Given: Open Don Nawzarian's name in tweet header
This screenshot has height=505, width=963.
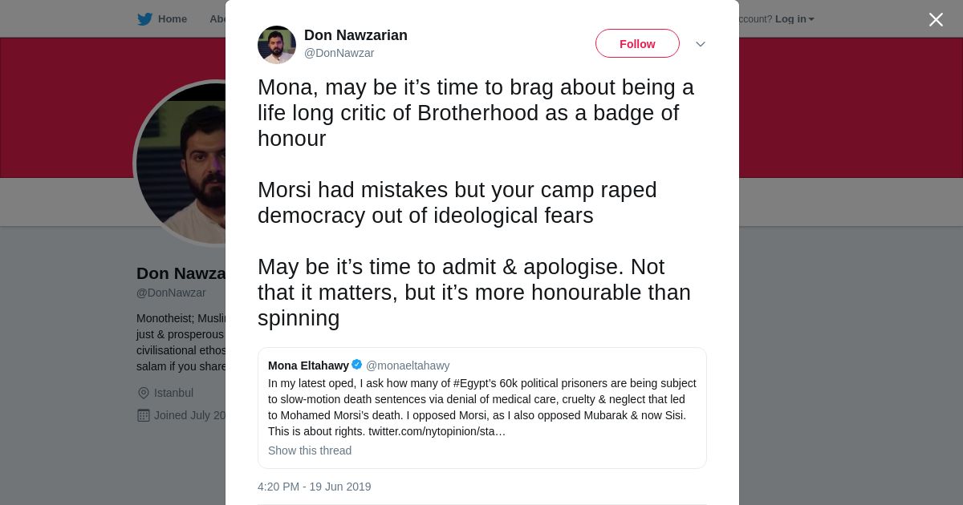Looking at the screenshot, I should coord(356,35).
